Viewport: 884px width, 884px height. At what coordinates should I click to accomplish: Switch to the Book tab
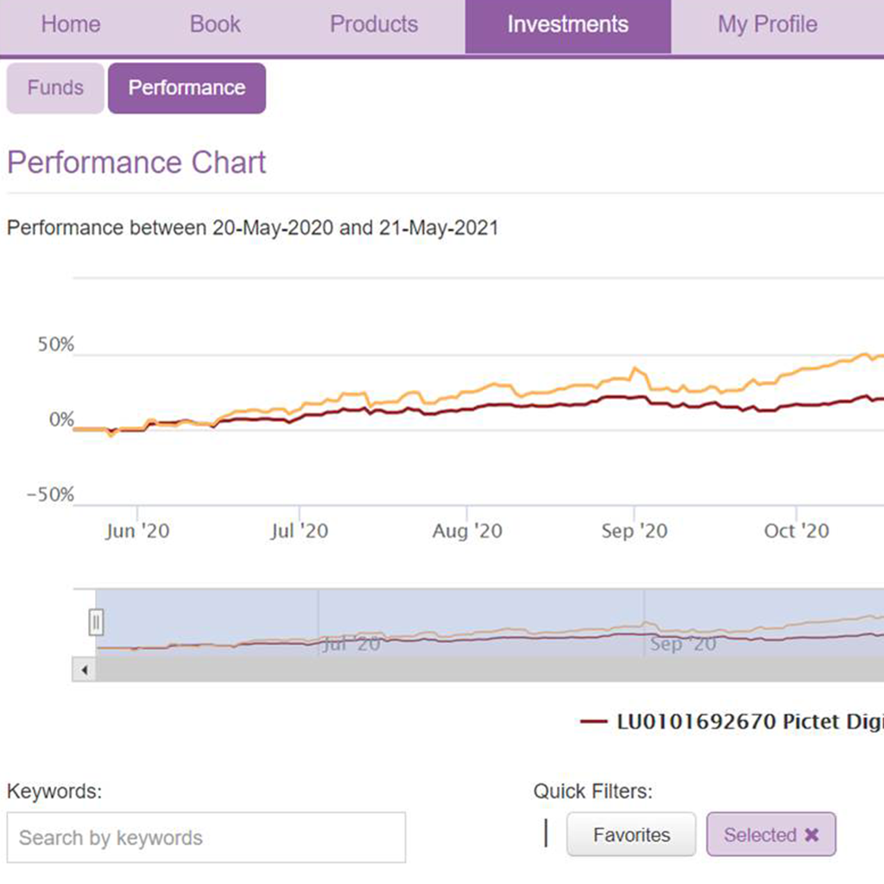(215, 25)
